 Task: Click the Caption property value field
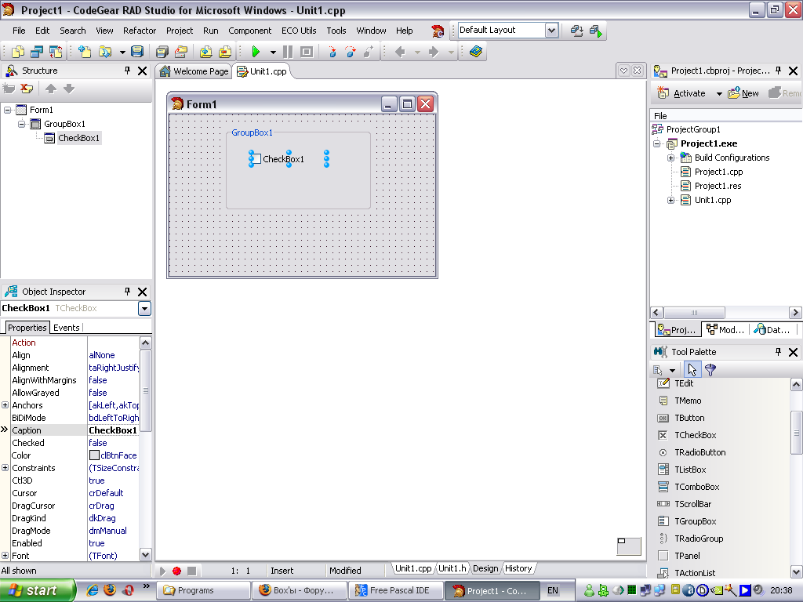click(113, 430)
